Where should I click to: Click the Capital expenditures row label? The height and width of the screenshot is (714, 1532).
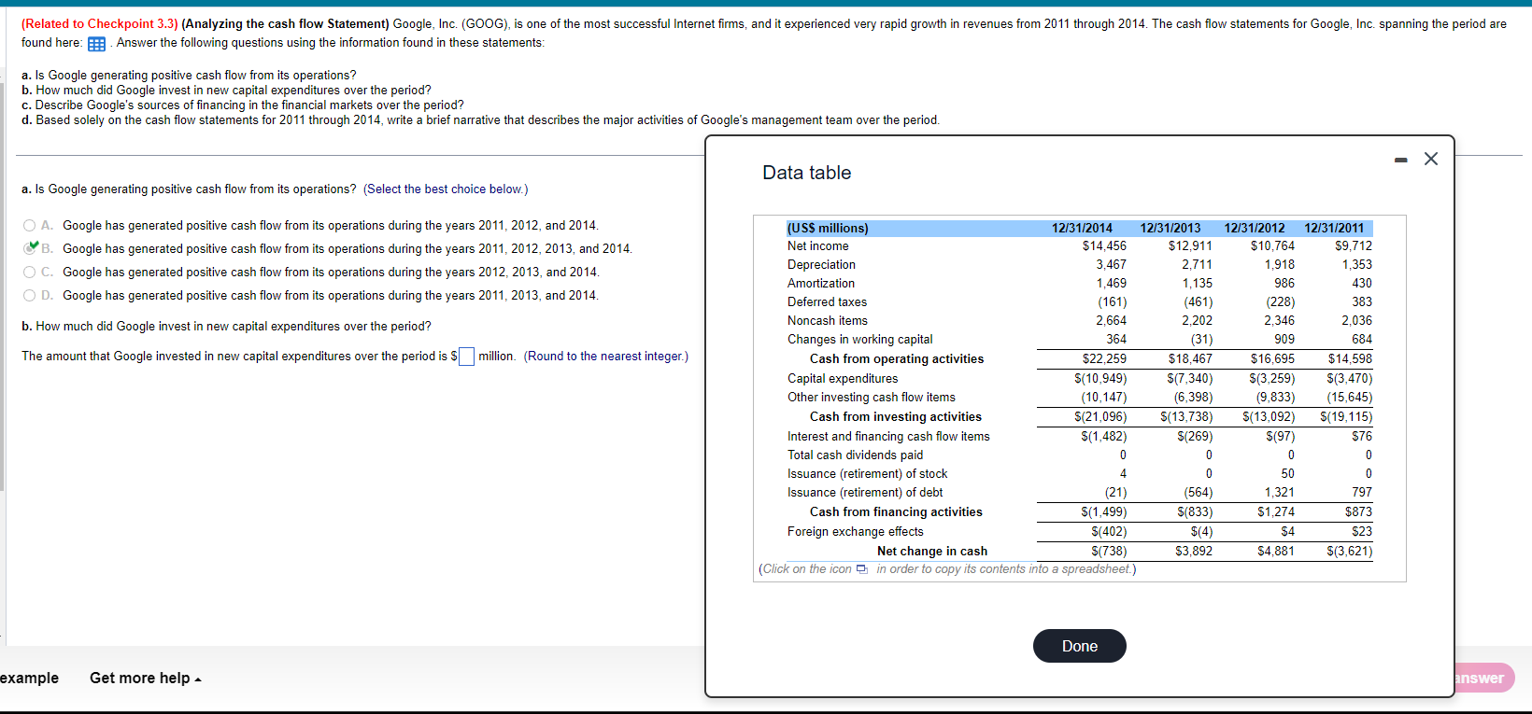coord(843,379)
